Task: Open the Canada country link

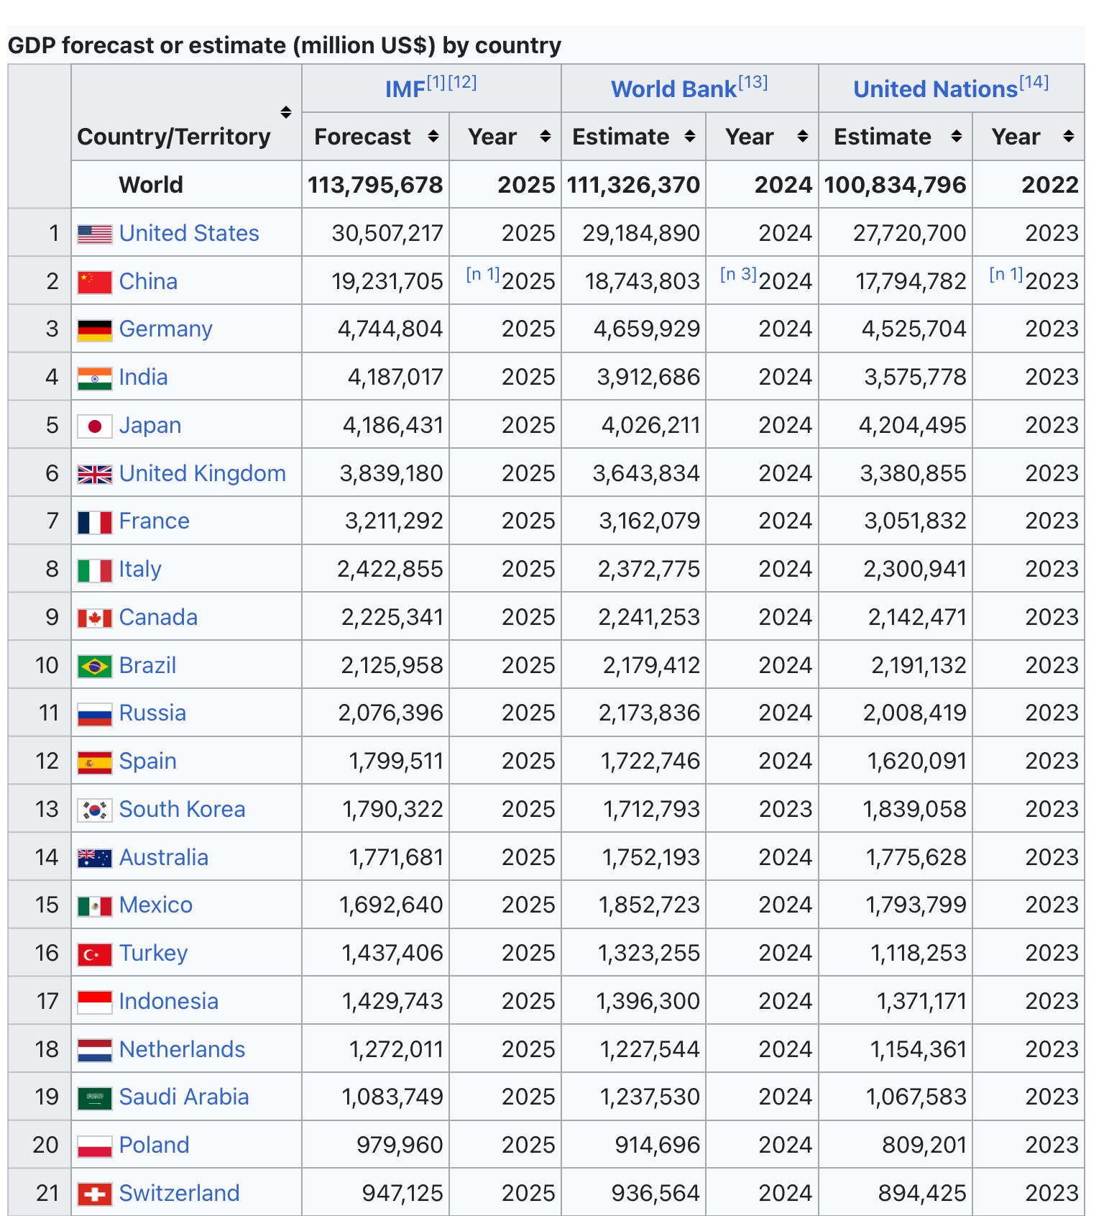Action: [x=158, y=618]
